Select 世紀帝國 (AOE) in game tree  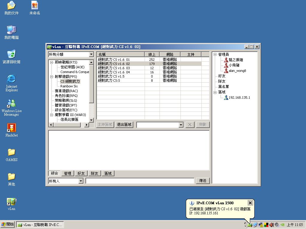(72, 67)
